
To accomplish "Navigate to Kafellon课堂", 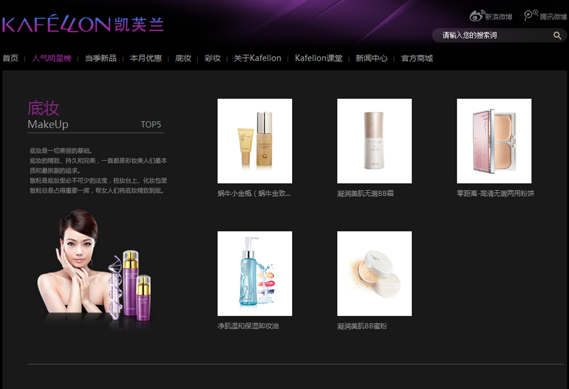I will [319, 58].
